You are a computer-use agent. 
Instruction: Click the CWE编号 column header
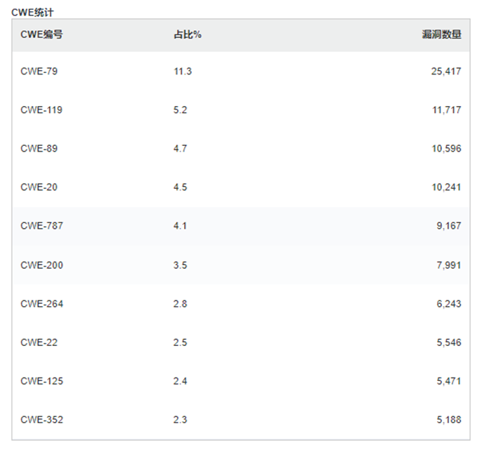41,34
